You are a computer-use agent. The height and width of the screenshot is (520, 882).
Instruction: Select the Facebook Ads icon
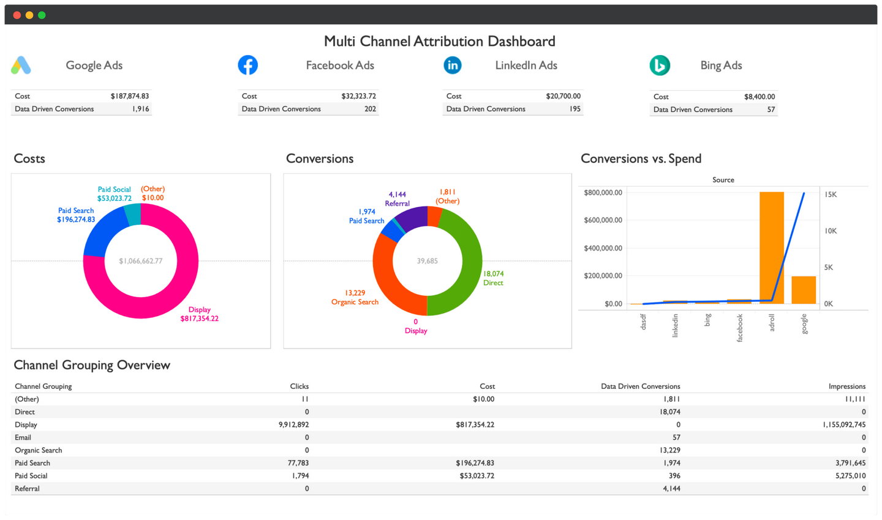(248, 64)
